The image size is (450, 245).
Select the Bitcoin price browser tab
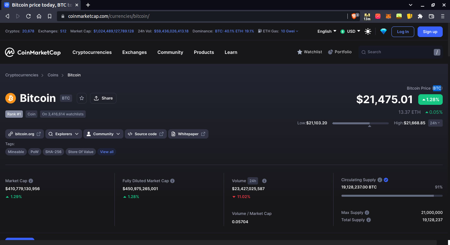41,5
